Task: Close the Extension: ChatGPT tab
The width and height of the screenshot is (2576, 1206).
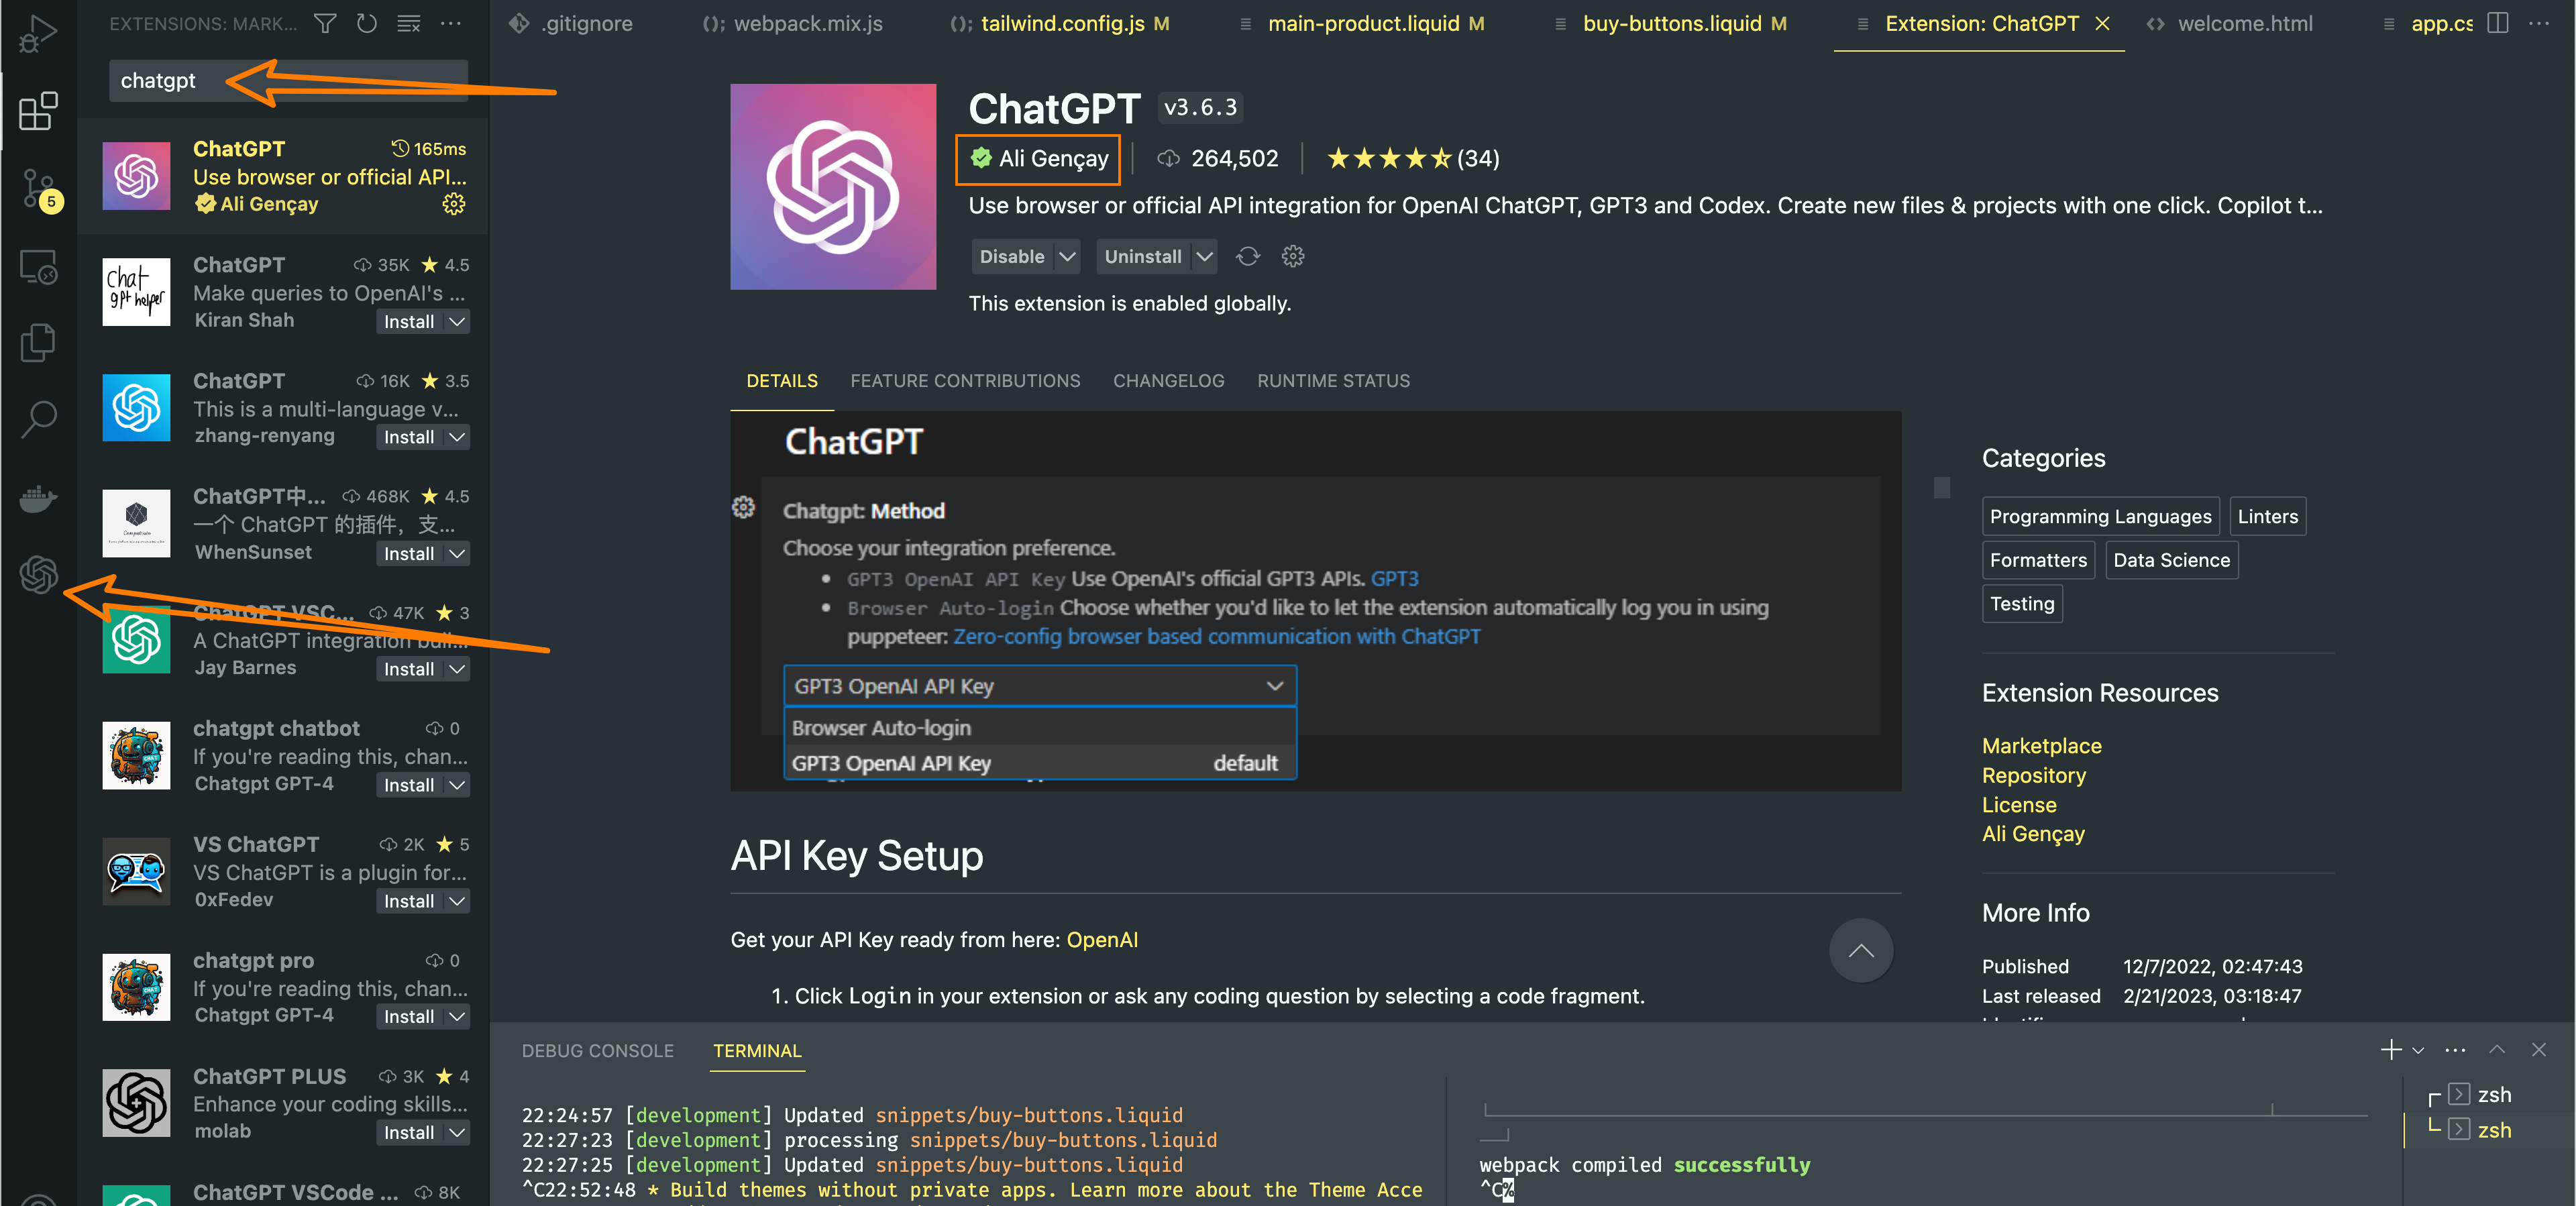Action: pyautogui.click(x=2103, y=23)
